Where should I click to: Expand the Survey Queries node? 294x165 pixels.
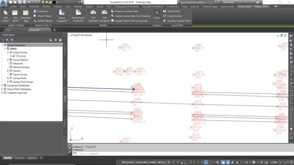point(8,60)
